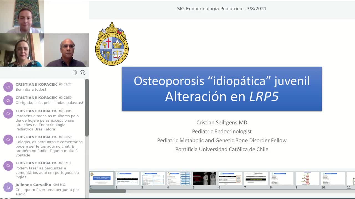Click message starting 'Podem fazer as perguntas'
The width and height of the screenshot is (355, 199).
47,172
